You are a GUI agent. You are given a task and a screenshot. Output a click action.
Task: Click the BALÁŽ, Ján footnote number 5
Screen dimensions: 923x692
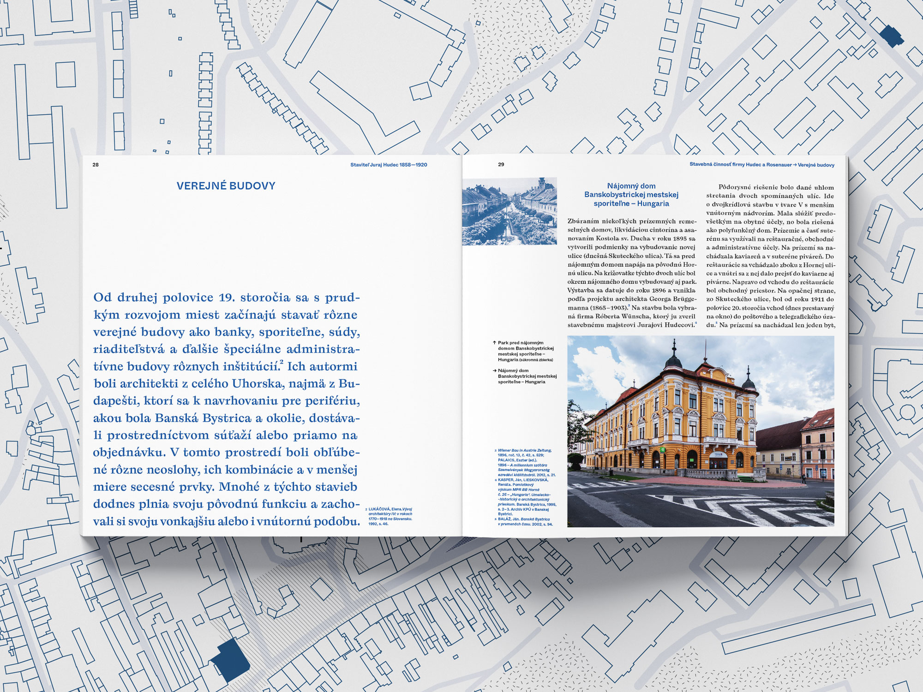click(496, 519)
